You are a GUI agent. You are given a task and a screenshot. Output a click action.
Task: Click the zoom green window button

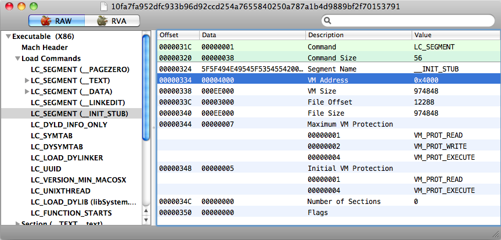[34, 6]
